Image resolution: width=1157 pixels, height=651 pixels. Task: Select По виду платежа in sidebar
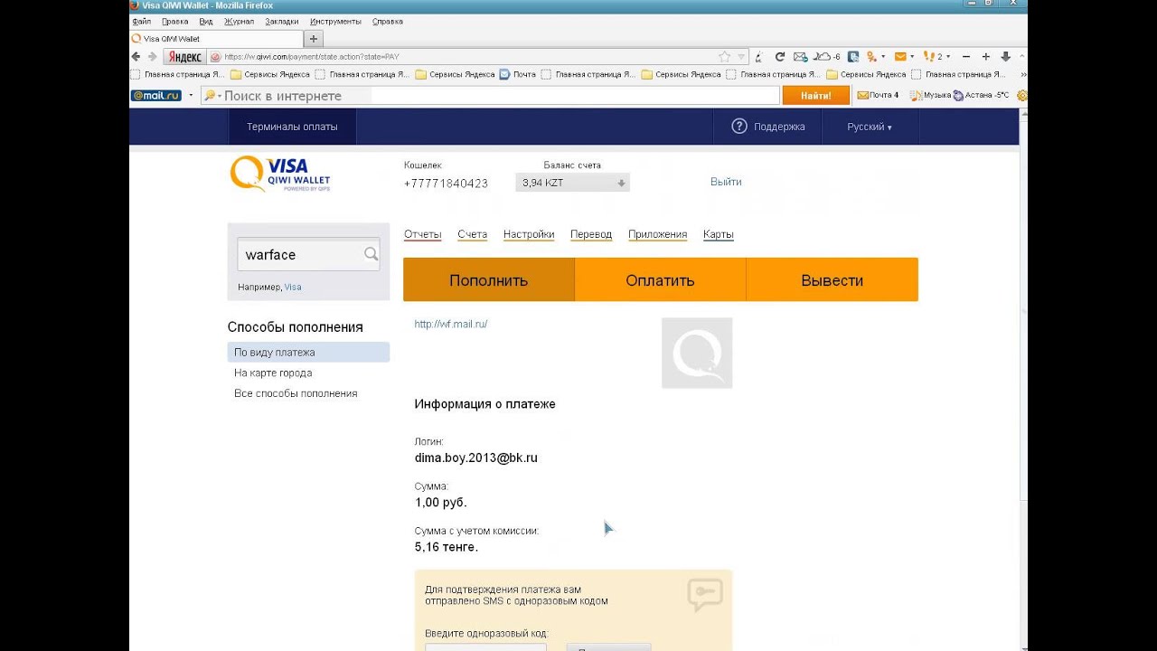click(x=308, y=353)
